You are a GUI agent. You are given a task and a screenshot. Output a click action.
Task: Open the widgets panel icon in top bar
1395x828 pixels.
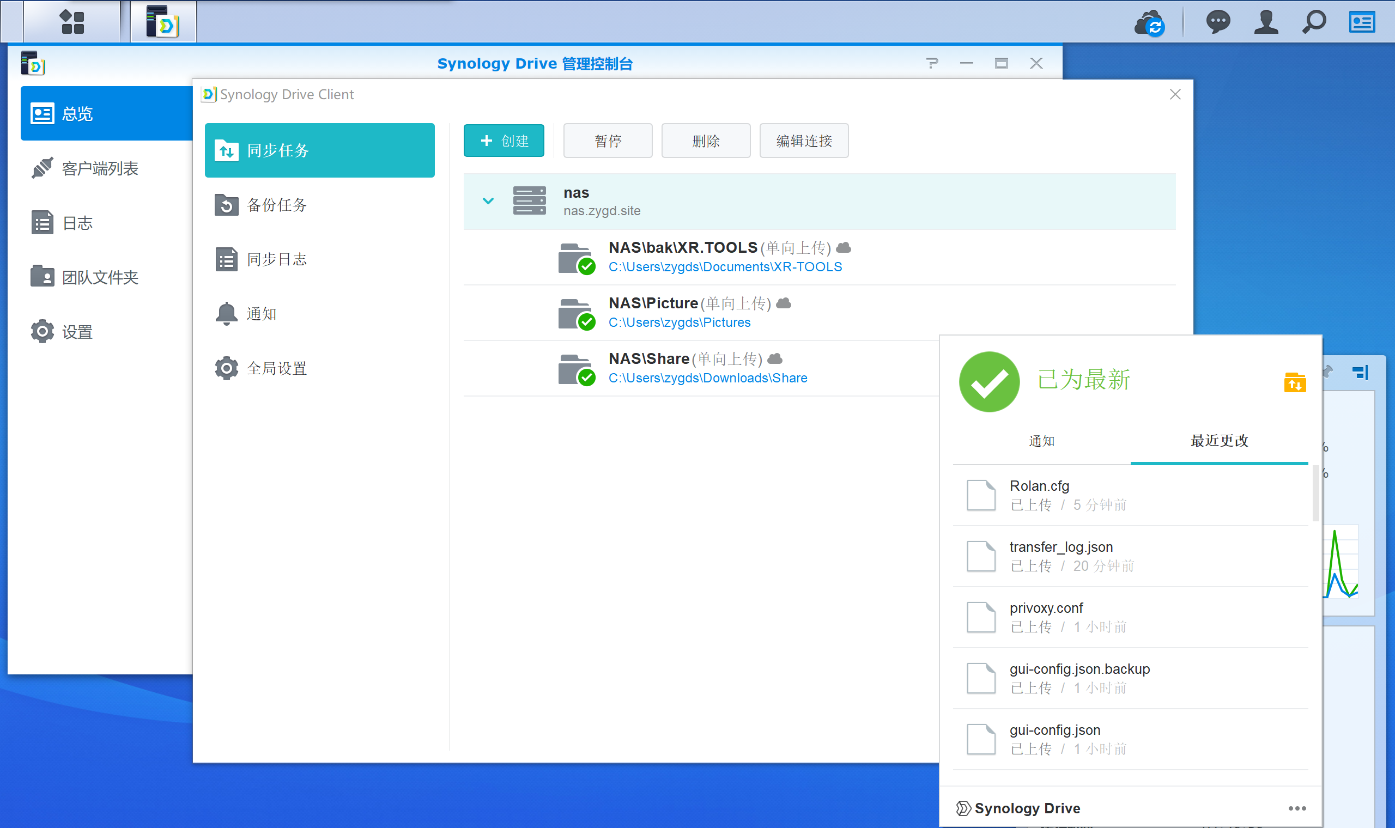click(1362, 22)
